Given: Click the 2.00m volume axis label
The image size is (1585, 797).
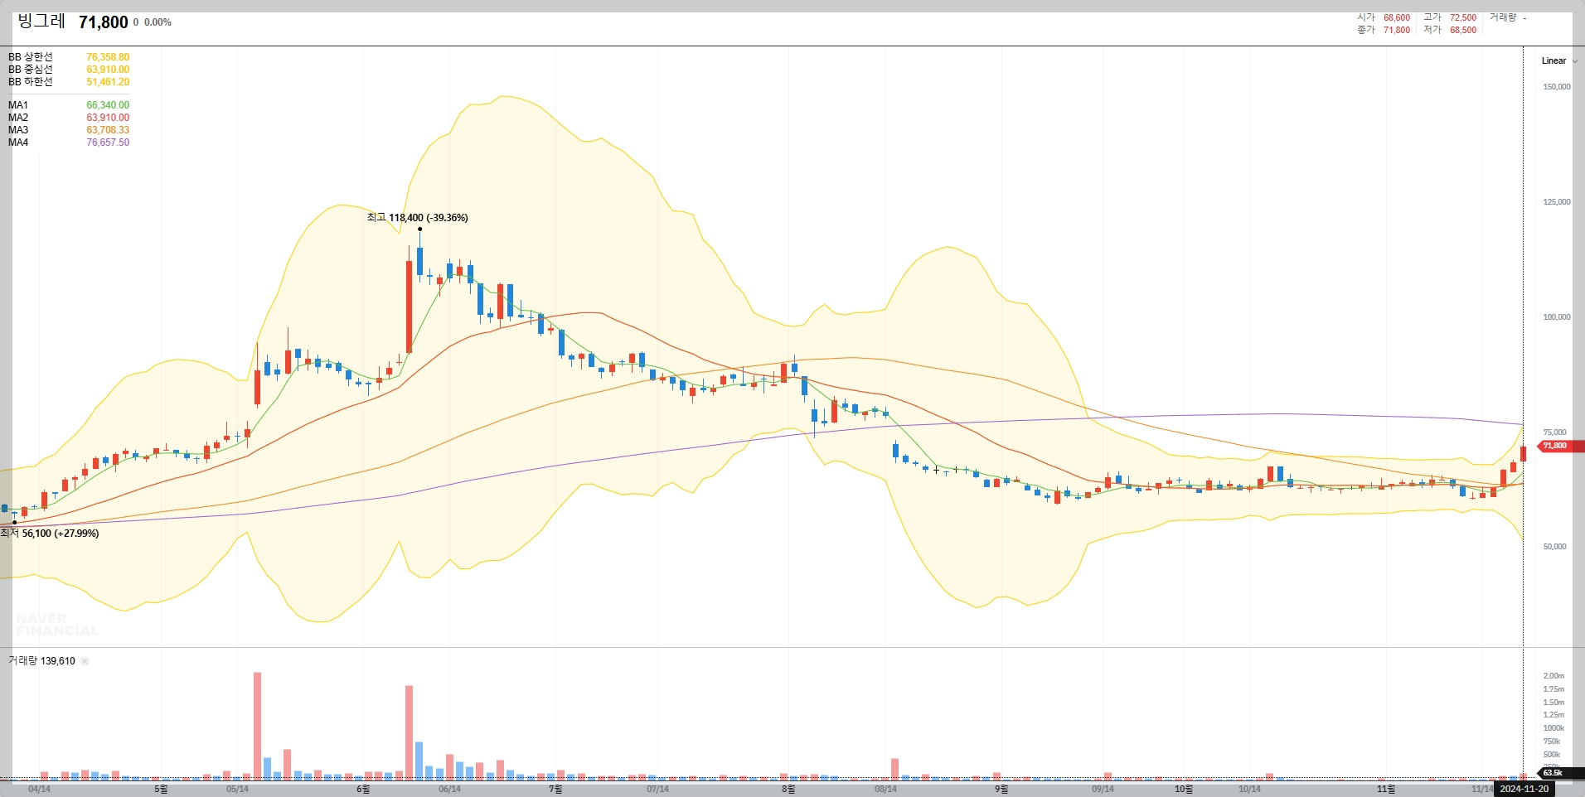Looking at the screenshot, I should (x=1553, y=676).
